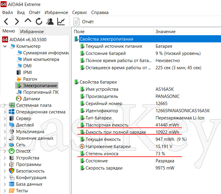Expand the База данных tree node
This screenshot has height=194, width=221.
click(x=5, y=184)
